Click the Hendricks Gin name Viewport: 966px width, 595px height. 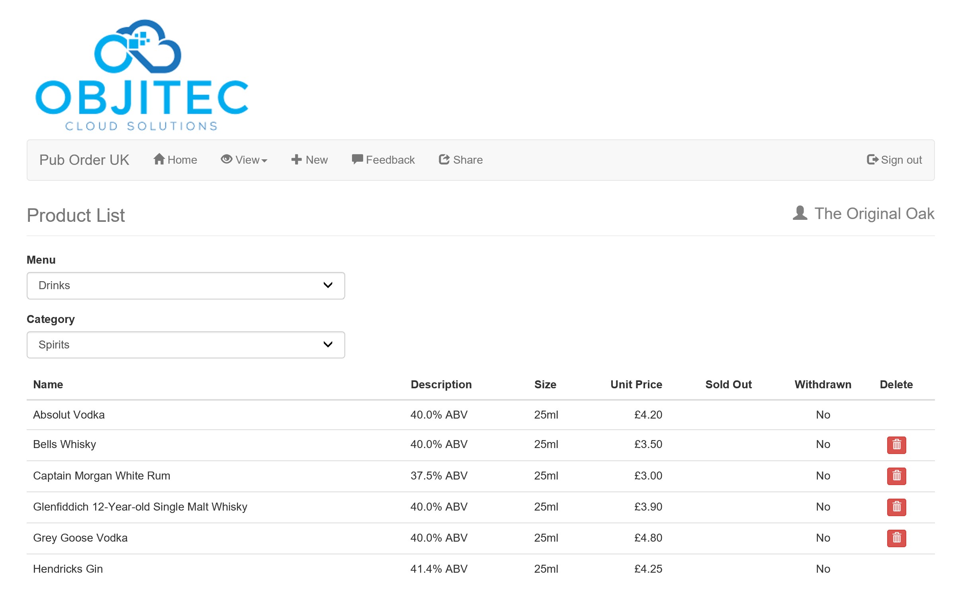pyautogui.click(x=68, y=569)
